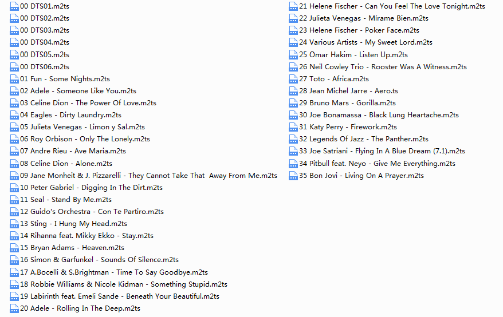Click the icon for 16 Simon & Garfunkel - Sounds Of Silence
This screenshot has width=503, height=317.
14,260
